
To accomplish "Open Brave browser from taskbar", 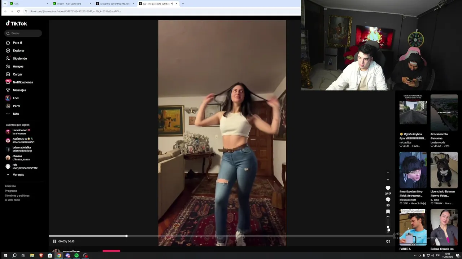I will [x=41, y=255].
